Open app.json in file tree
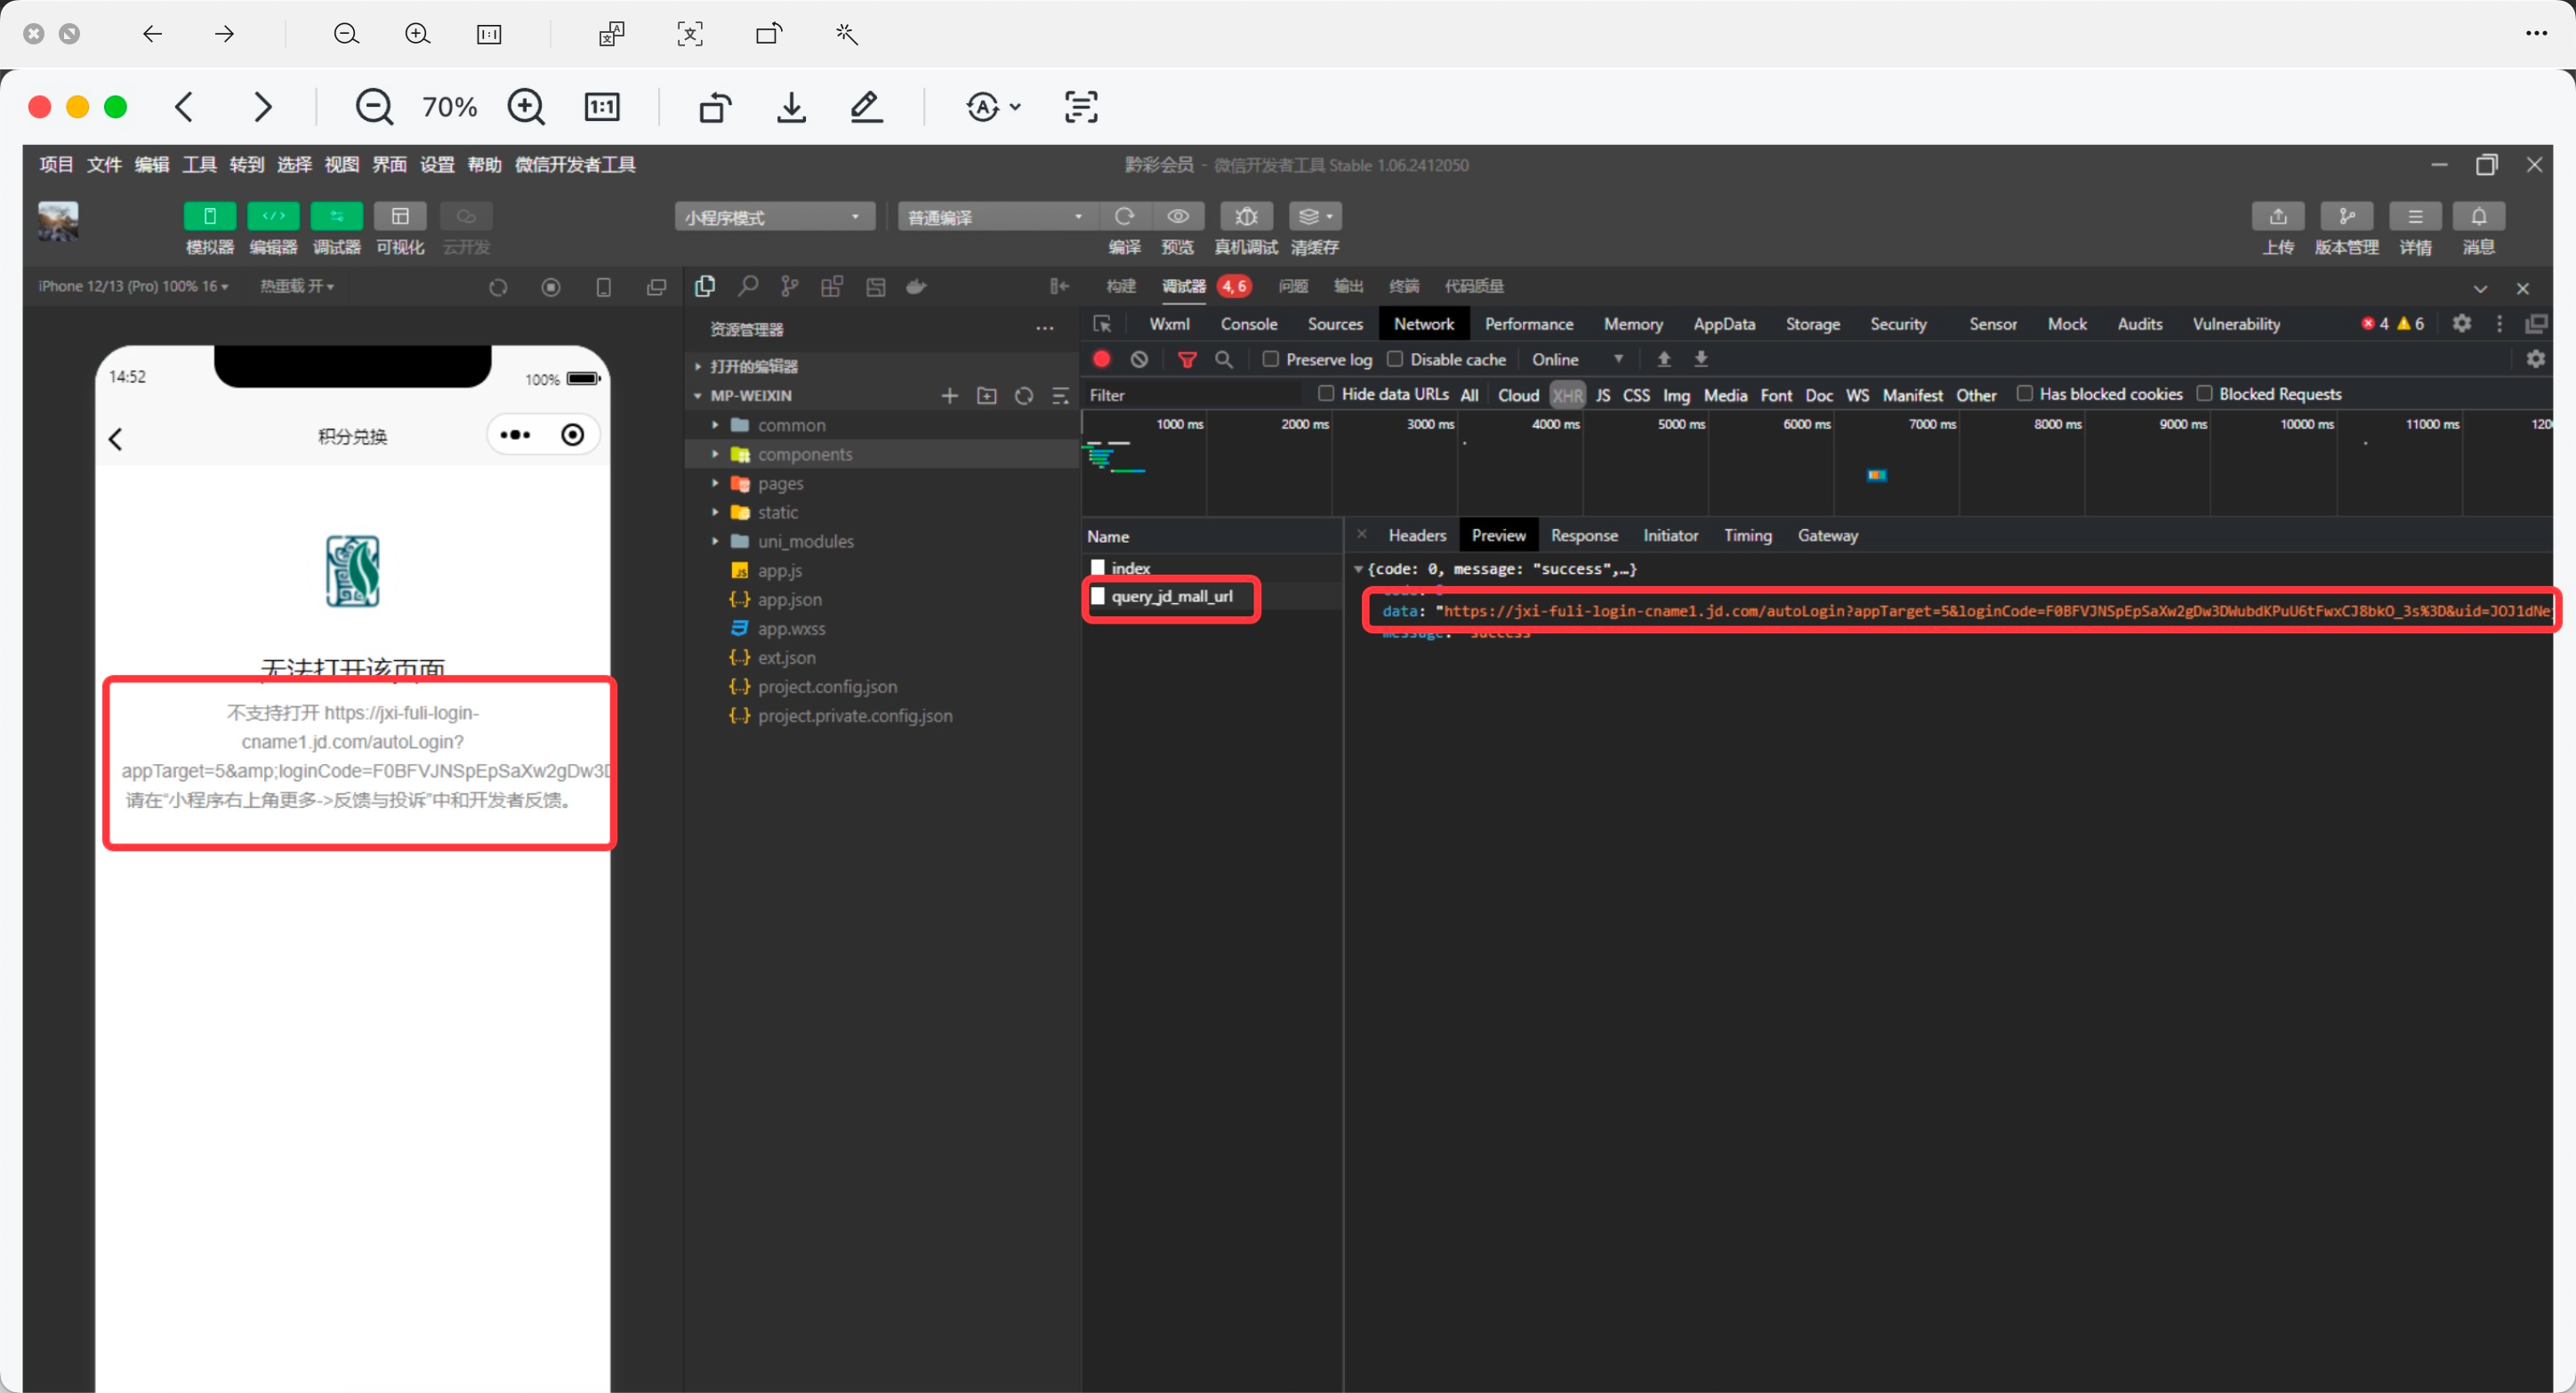The height and width of the screenshot is (1393, 2576). (x=789, y=600)
